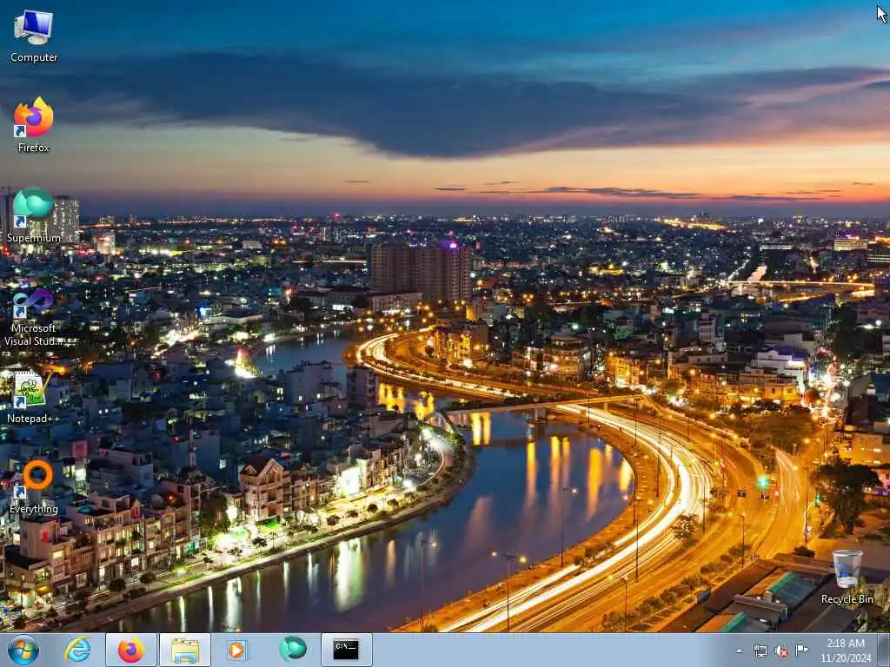Open the network status tray icon
890x667 pixels.
point(760,650)
